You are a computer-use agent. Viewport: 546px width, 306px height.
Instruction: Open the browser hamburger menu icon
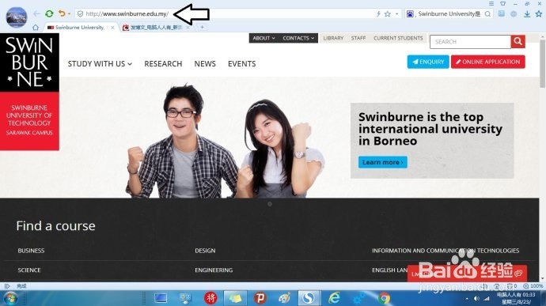click(491, 3)
